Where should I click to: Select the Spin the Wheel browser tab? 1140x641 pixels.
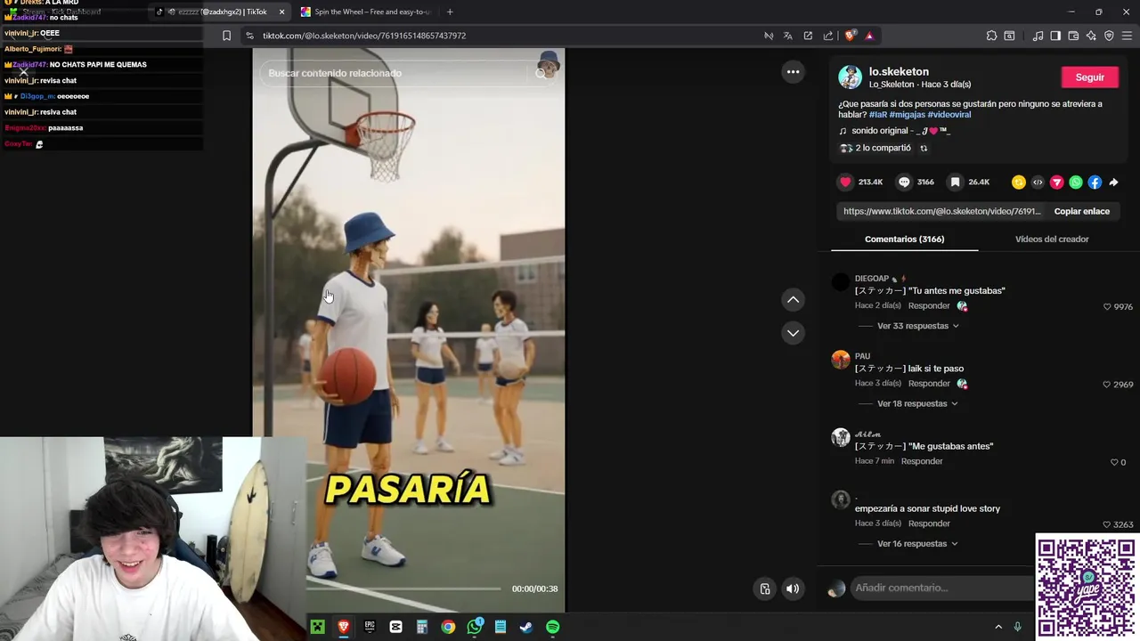(365, 12)
